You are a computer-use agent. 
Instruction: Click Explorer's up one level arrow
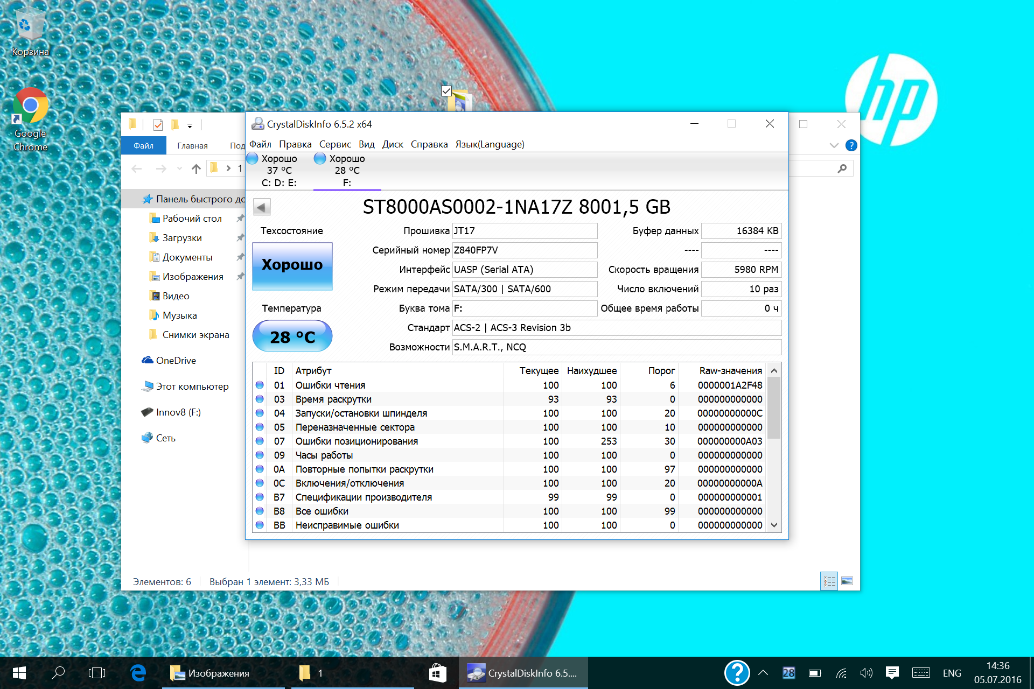[x=196, y=169]
